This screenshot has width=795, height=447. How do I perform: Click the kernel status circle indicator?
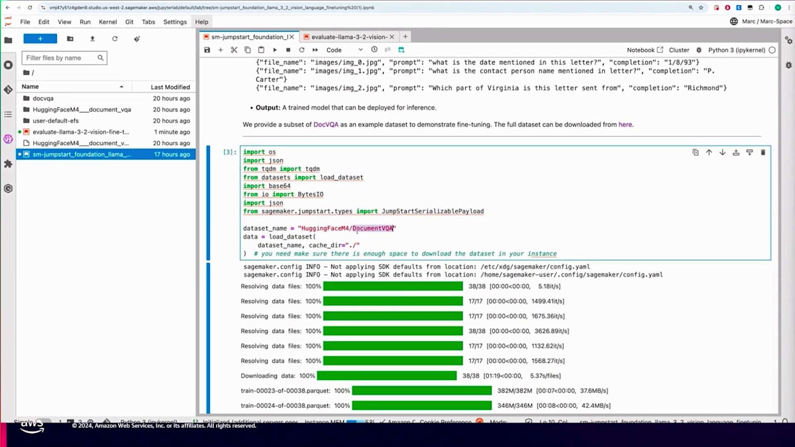click(x=772, y=50)
